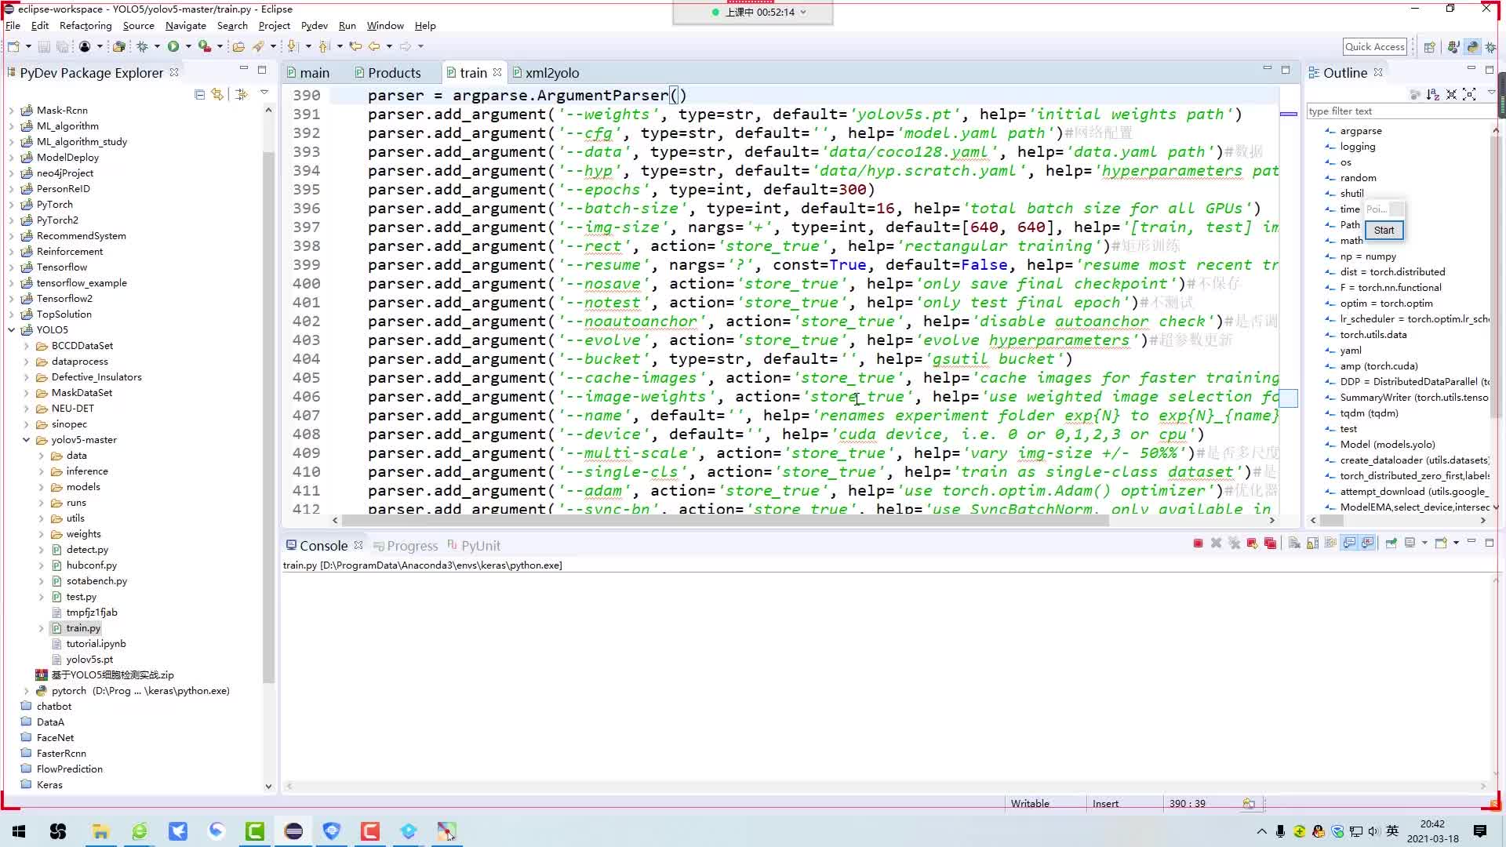Viewport: 1506px width, 847px height.
Task: Open the Pydev menu
Action: [314, 26]
